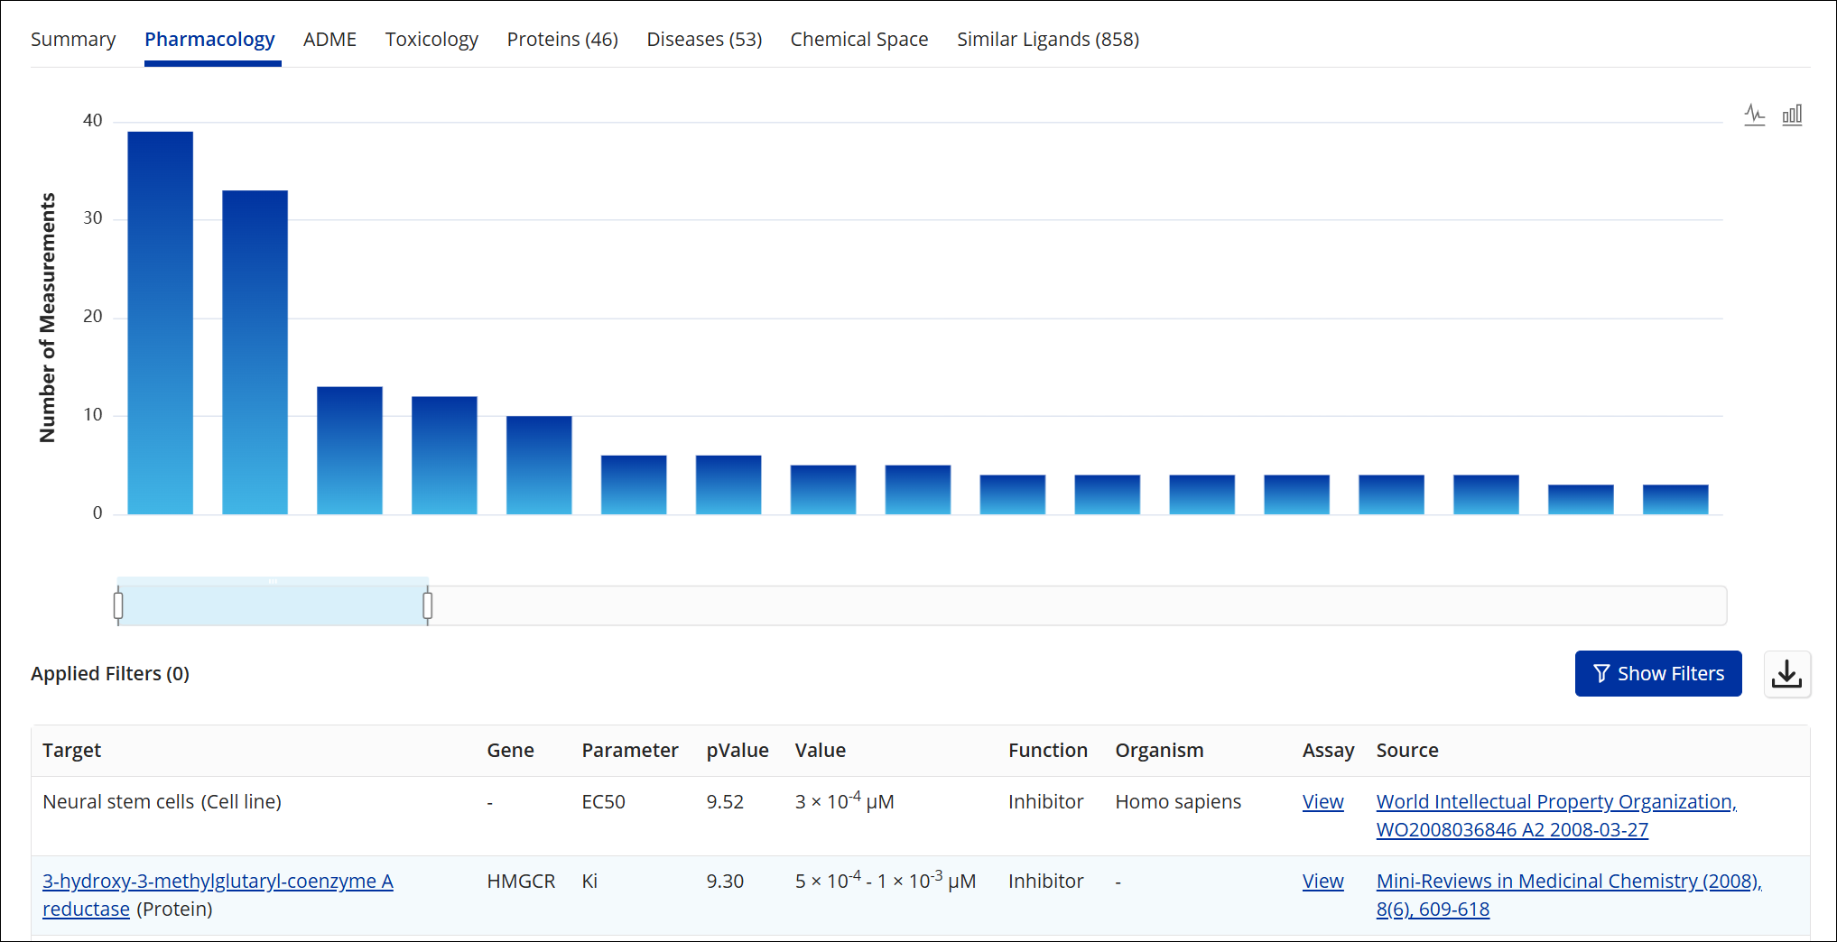The image size is (1837, 942).
Task: Select the Pharmacology tab
Action: click(209, 40)
